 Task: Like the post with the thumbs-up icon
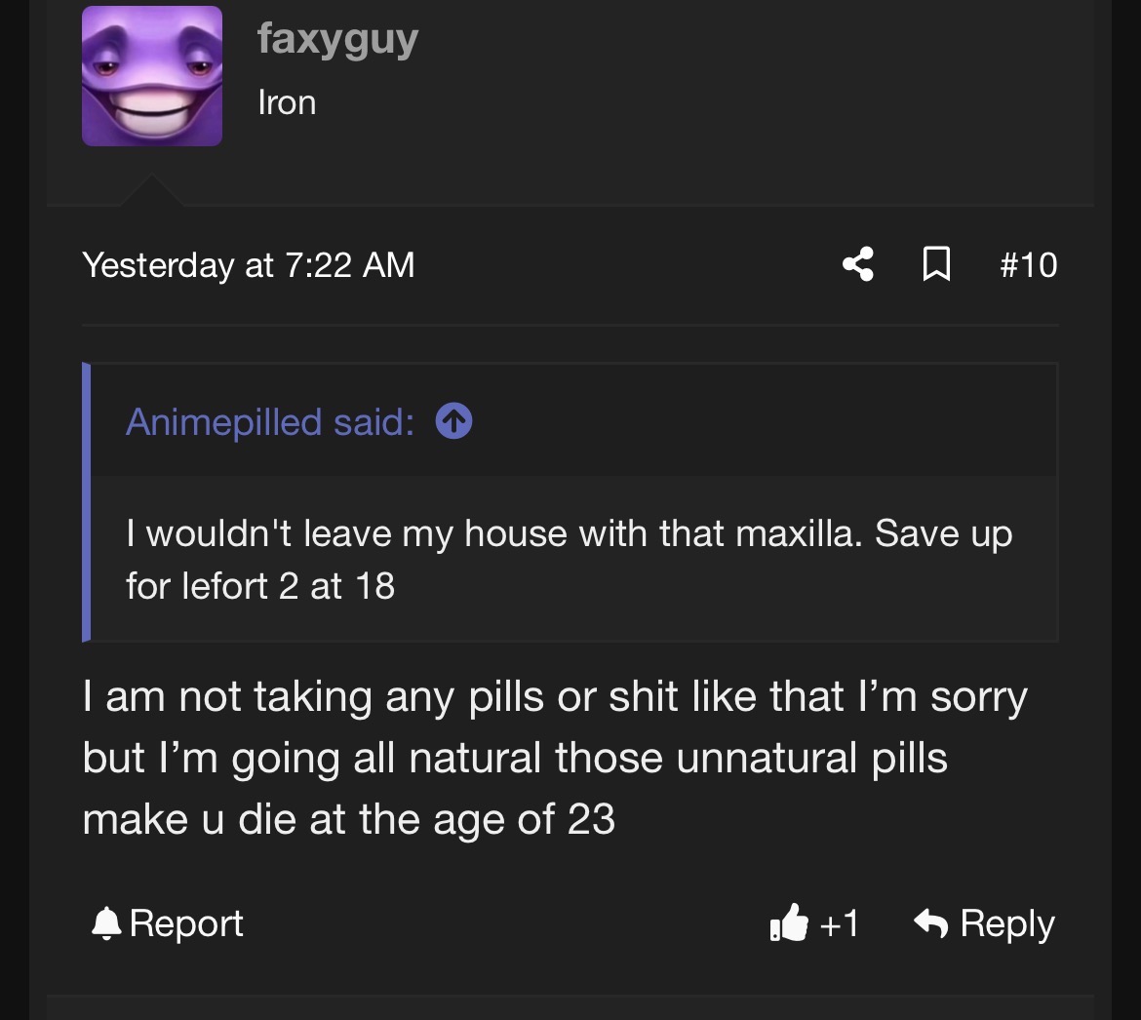click(790, 923)
